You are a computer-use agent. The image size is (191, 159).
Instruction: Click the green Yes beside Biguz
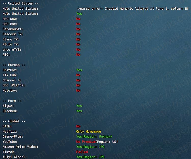[x=79, y=106]
